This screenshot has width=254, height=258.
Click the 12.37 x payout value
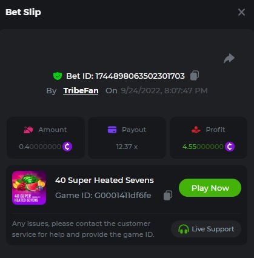click(x=127, y=147)
